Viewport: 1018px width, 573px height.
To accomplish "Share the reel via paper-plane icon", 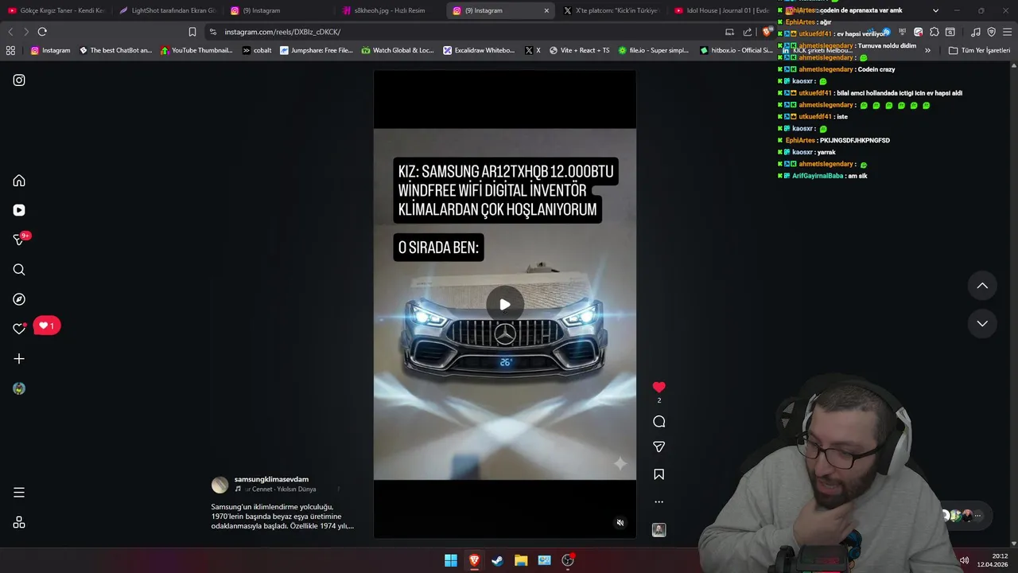I will (659, 447).
